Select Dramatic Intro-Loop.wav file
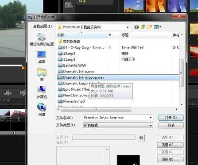 118,77
